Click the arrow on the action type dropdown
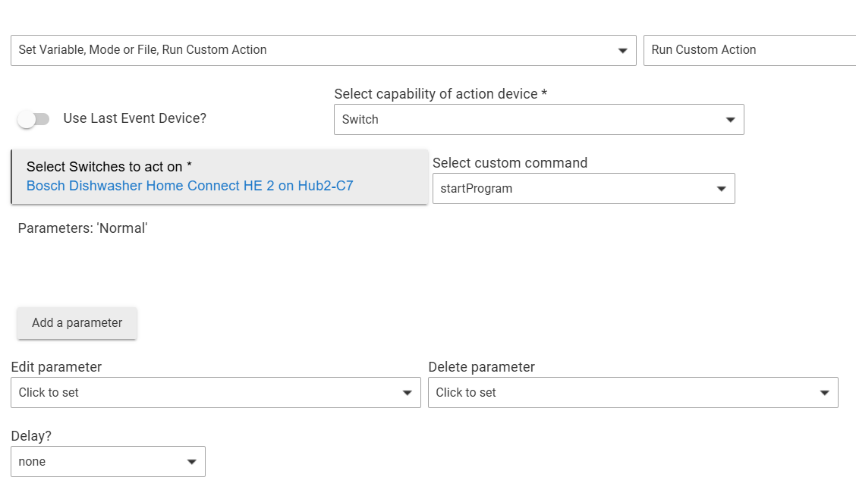The height and width of the screenshot is (493, 856). 622,51
